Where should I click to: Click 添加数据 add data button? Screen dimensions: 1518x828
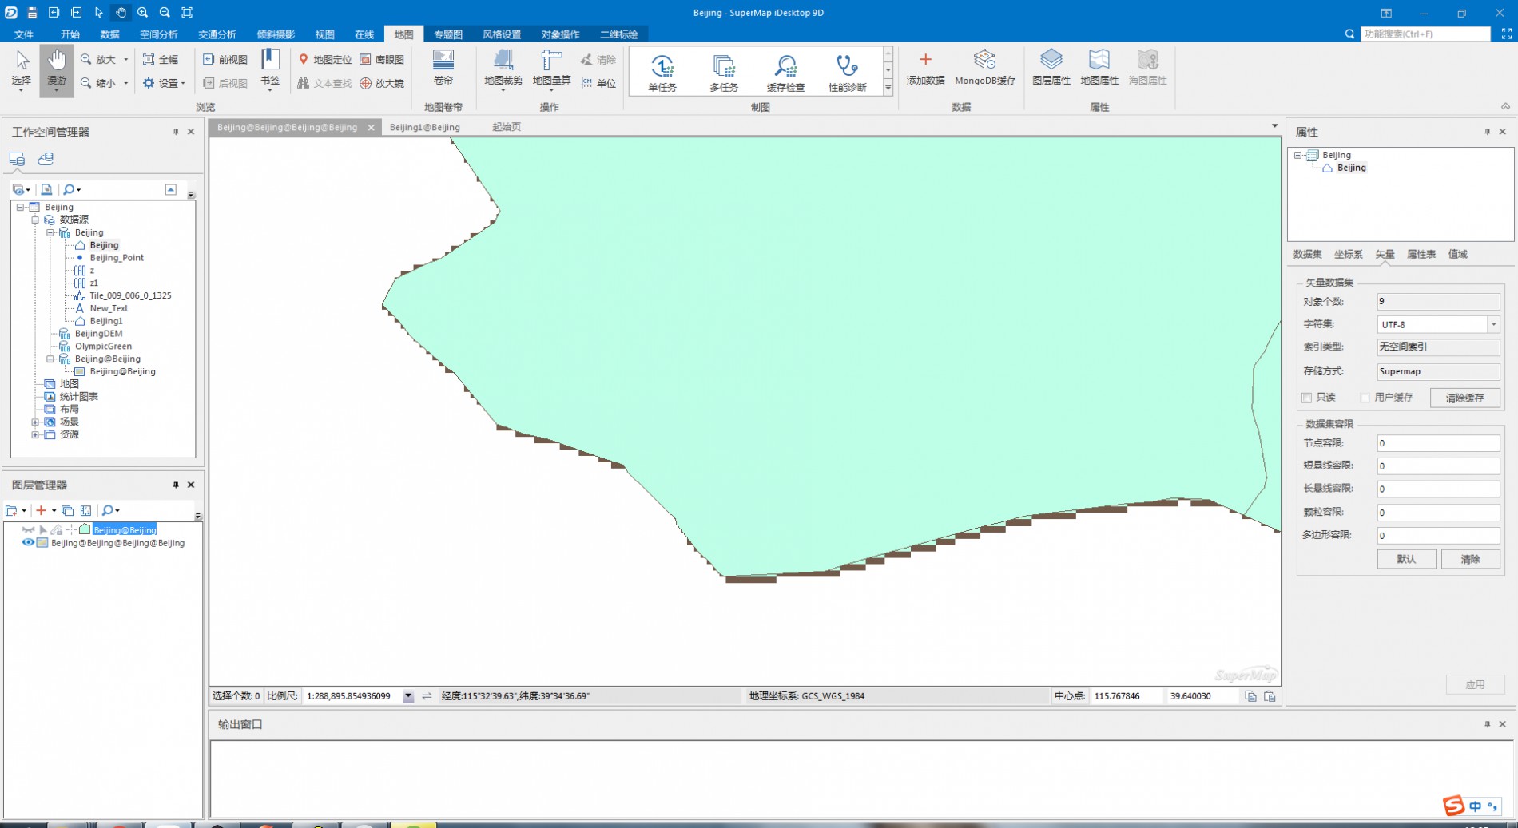(925, 69)
